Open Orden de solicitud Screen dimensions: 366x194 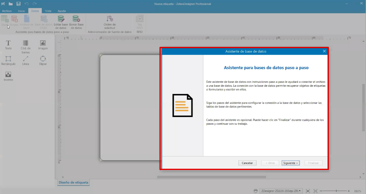(x=110, y=22)
